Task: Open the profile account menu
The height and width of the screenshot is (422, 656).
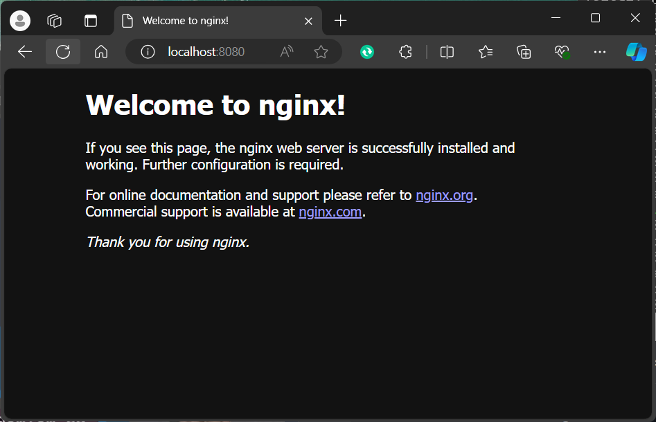Action: 20,21
